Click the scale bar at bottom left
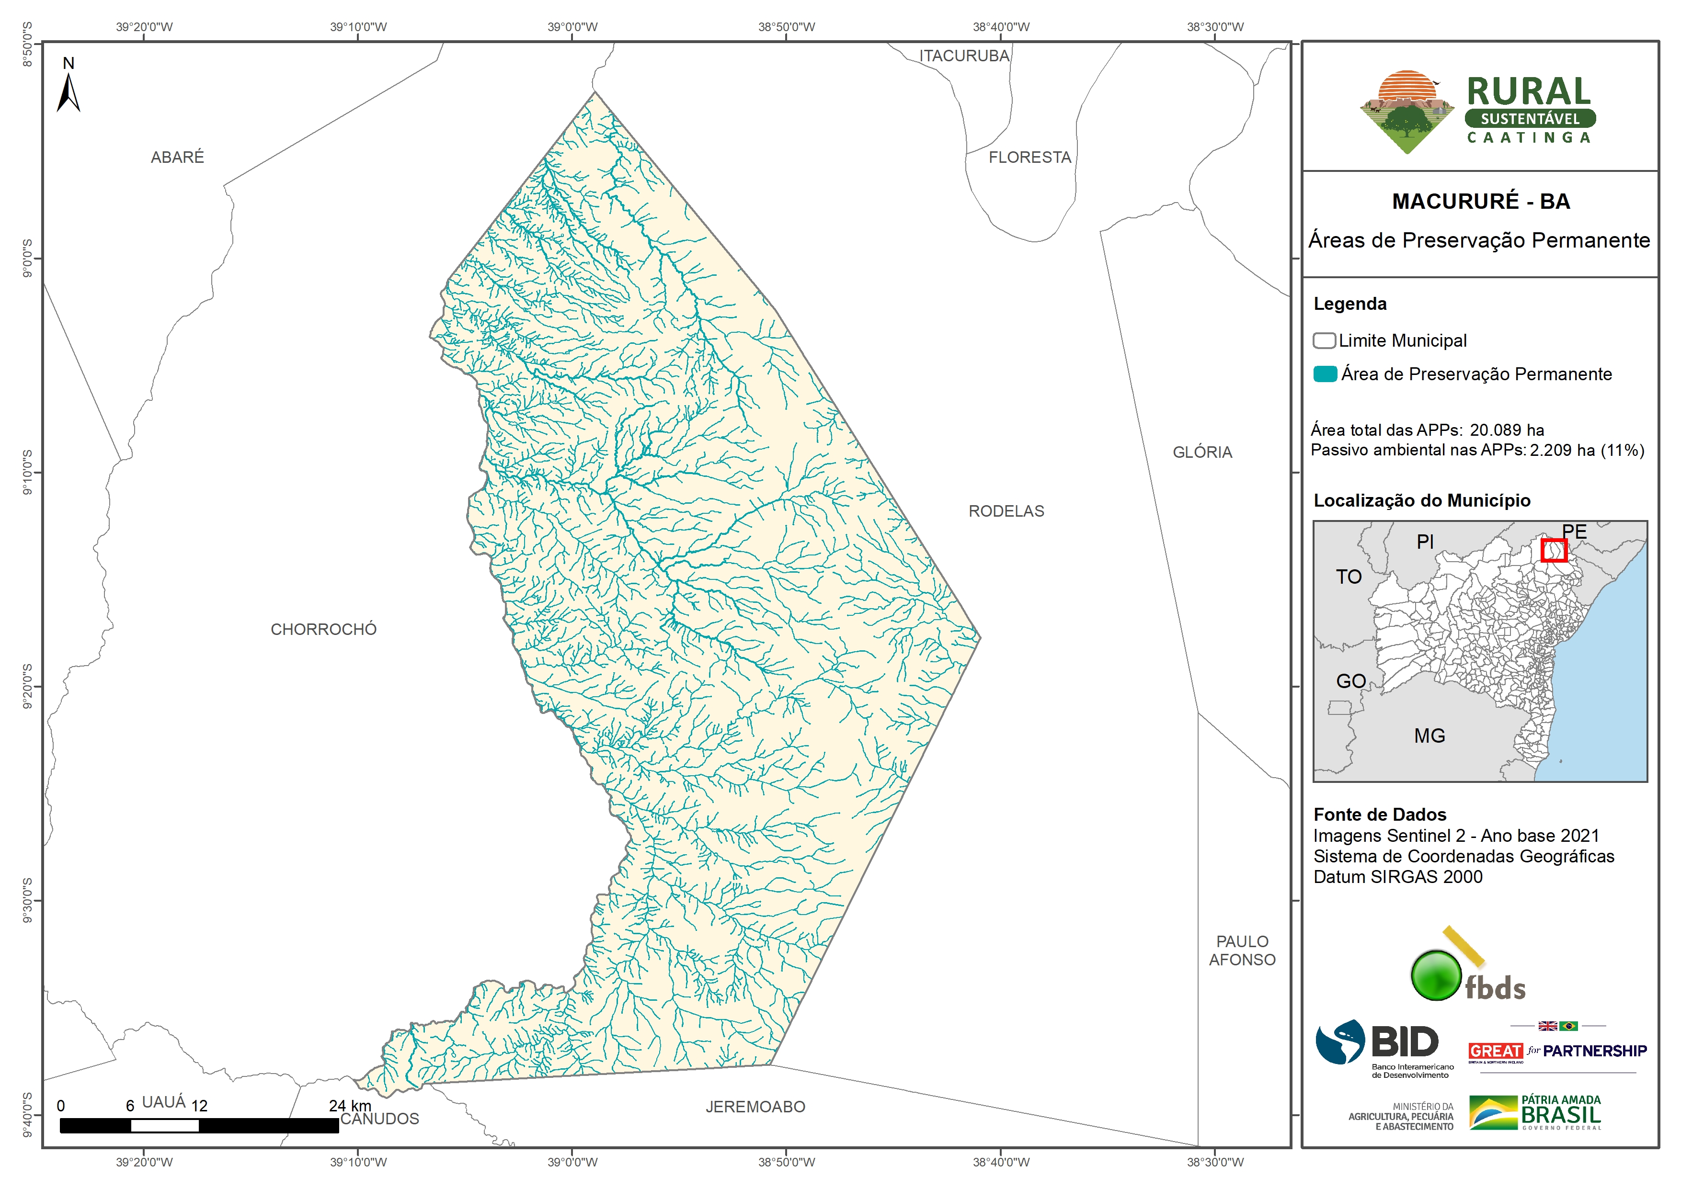The height and width of the screenshot is (1188, 1681). coord(198,1125)
